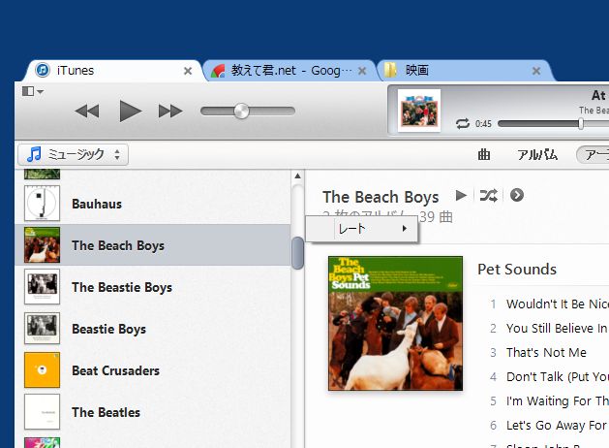This screenshot has width=609, height=448.
Task: Click the Beat Crusaders orange thumbnail
Action: pos(42,369)
